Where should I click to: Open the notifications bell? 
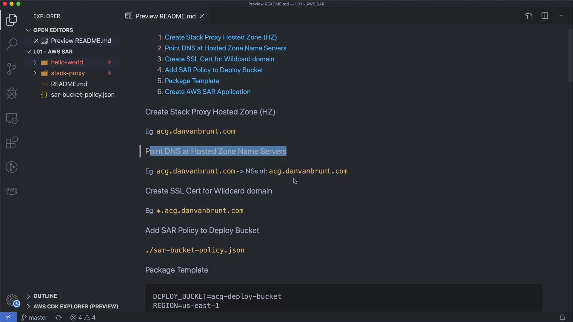562,318
